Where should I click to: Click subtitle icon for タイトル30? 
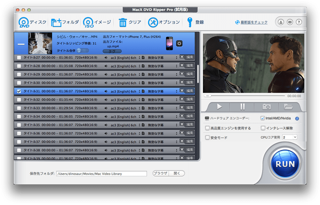click(x=143, y=83)
